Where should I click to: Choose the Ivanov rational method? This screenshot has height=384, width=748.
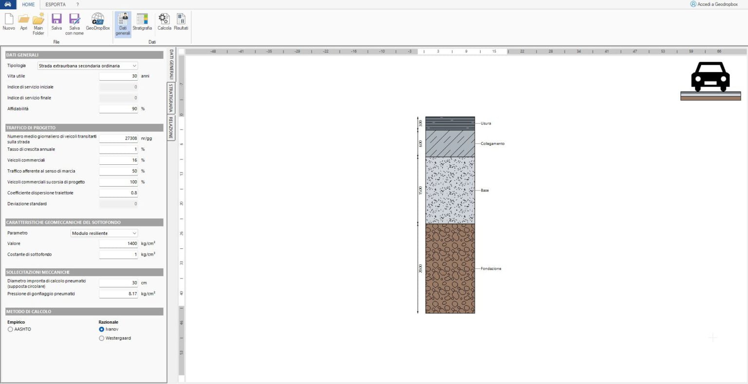(101, 329)
